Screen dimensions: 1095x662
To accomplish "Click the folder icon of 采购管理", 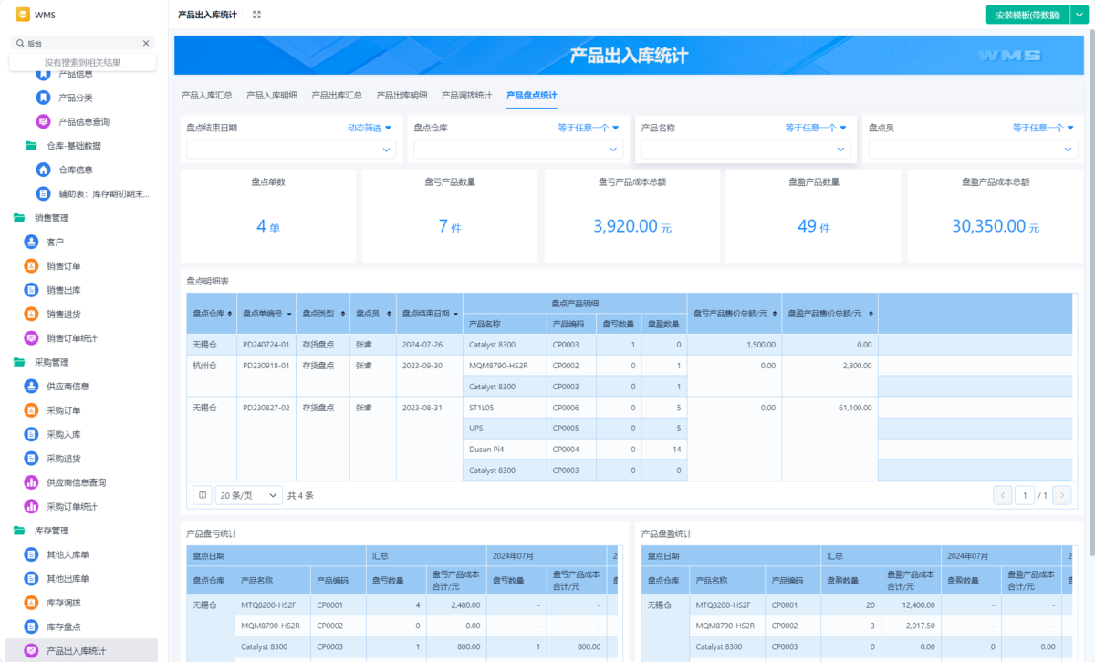I will click(19, 362).
